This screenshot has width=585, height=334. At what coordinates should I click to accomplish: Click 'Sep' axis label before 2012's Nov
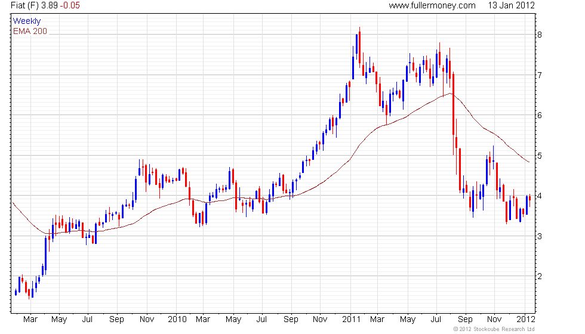465,320
